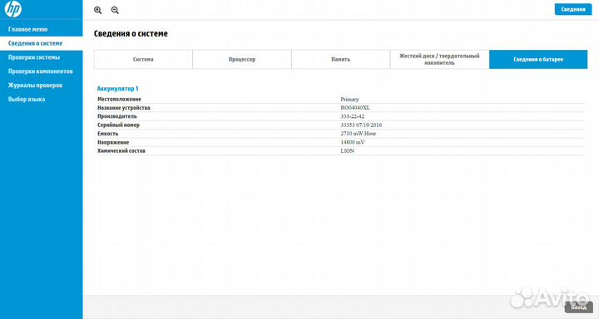Zoom out with the magnifier minus icon

(115, 10)
